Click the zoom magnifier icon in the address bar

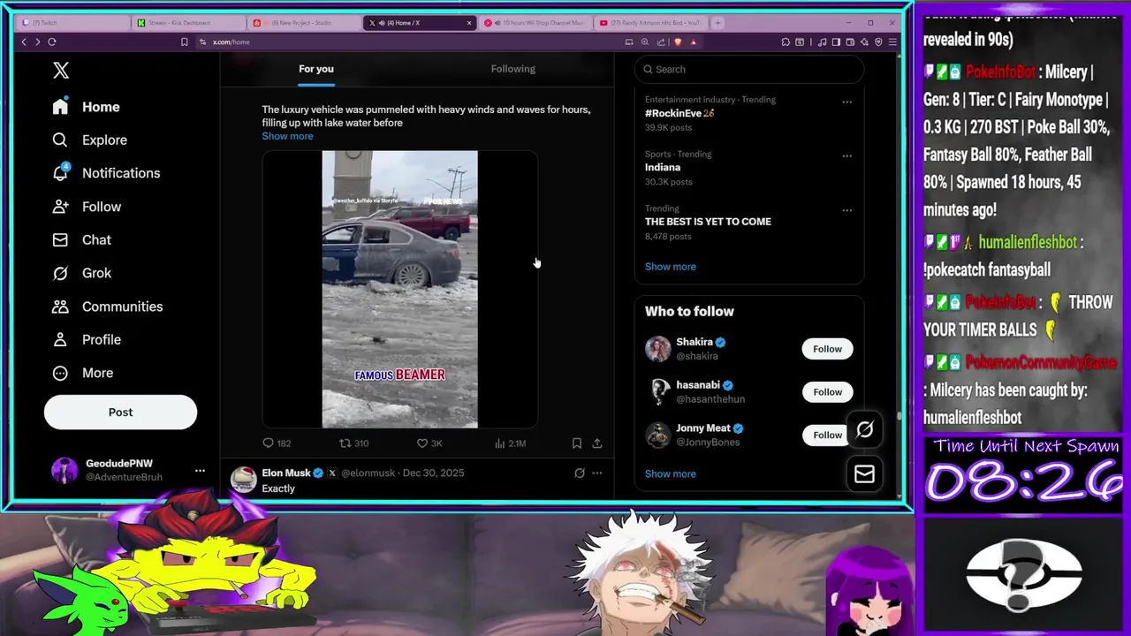[645, 42]
